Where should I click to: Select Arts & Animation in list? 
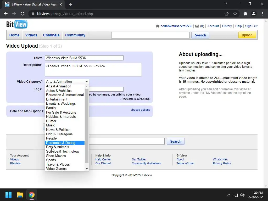coord(65,86)
